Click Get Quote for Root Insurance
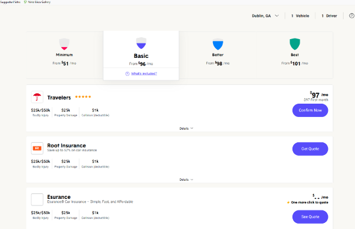355x229 pixels. click(x=310, y=149)
